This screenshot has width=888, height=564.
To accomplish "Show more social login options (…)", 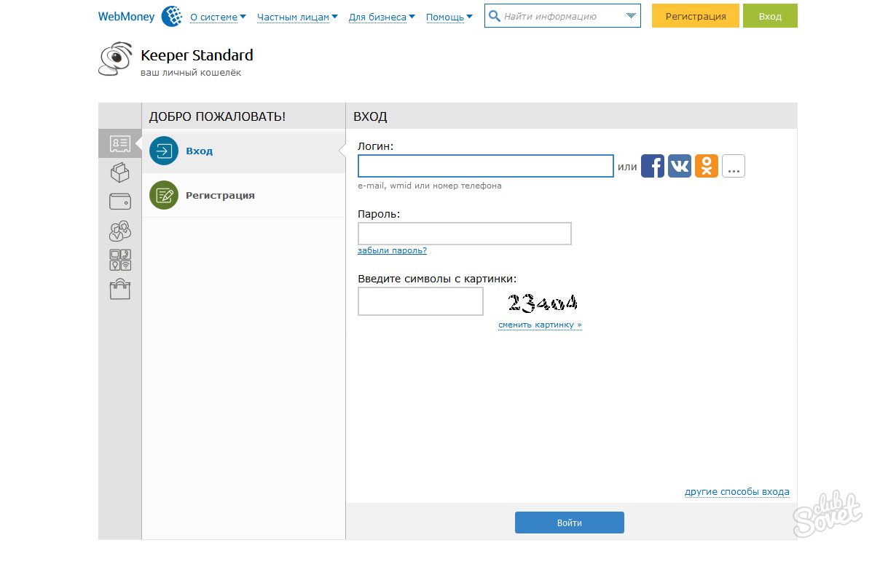I will click(733, 166).
